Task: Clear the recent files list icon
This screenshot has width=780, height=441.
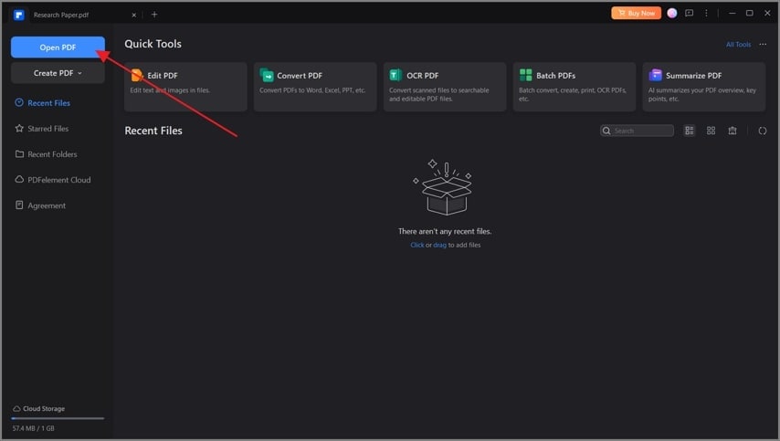Action: click(x=733, y=131)
